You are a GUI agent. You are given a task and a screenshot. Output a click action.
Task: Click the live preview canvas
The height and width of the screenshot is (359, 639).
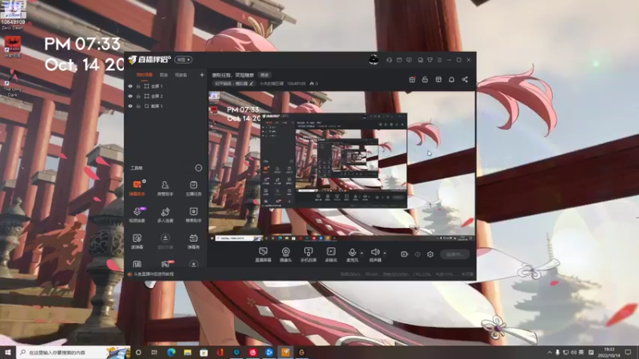pyautogui.click(x=342, y=166)
